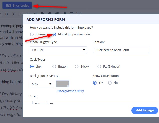This screenshot has width=159, height=123.
Task: Select the Internal radio option
Action: [32, 34]
